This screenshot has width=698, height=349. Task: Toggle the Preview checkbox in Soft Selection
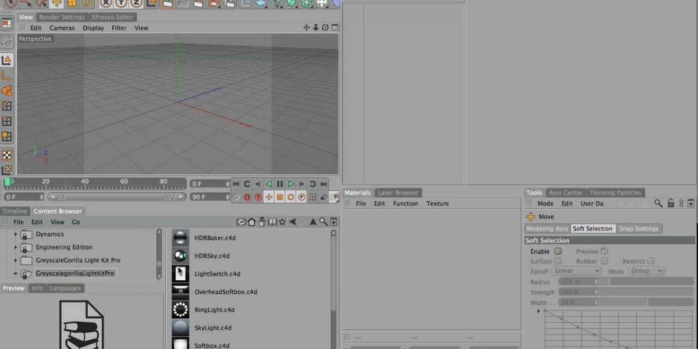click(604, 251)
